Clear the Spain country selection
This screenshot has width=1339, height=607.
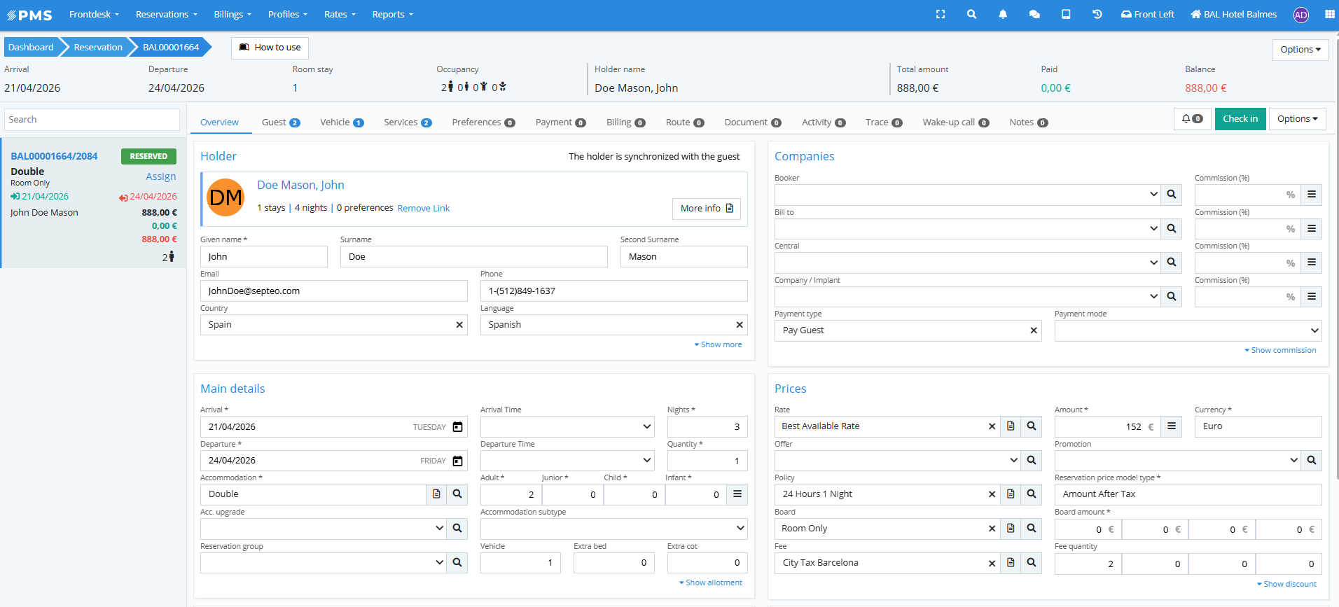coord(459,325)
